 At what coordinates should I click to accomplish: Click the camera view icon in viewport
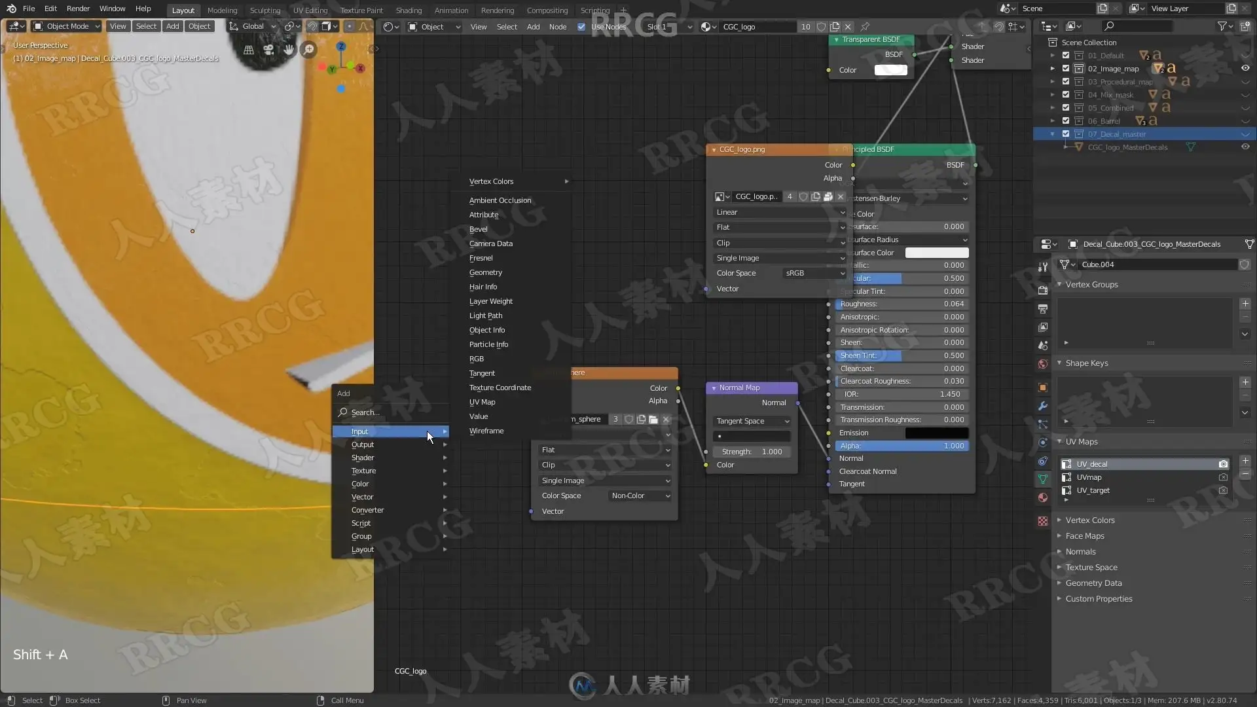[268, 50]
